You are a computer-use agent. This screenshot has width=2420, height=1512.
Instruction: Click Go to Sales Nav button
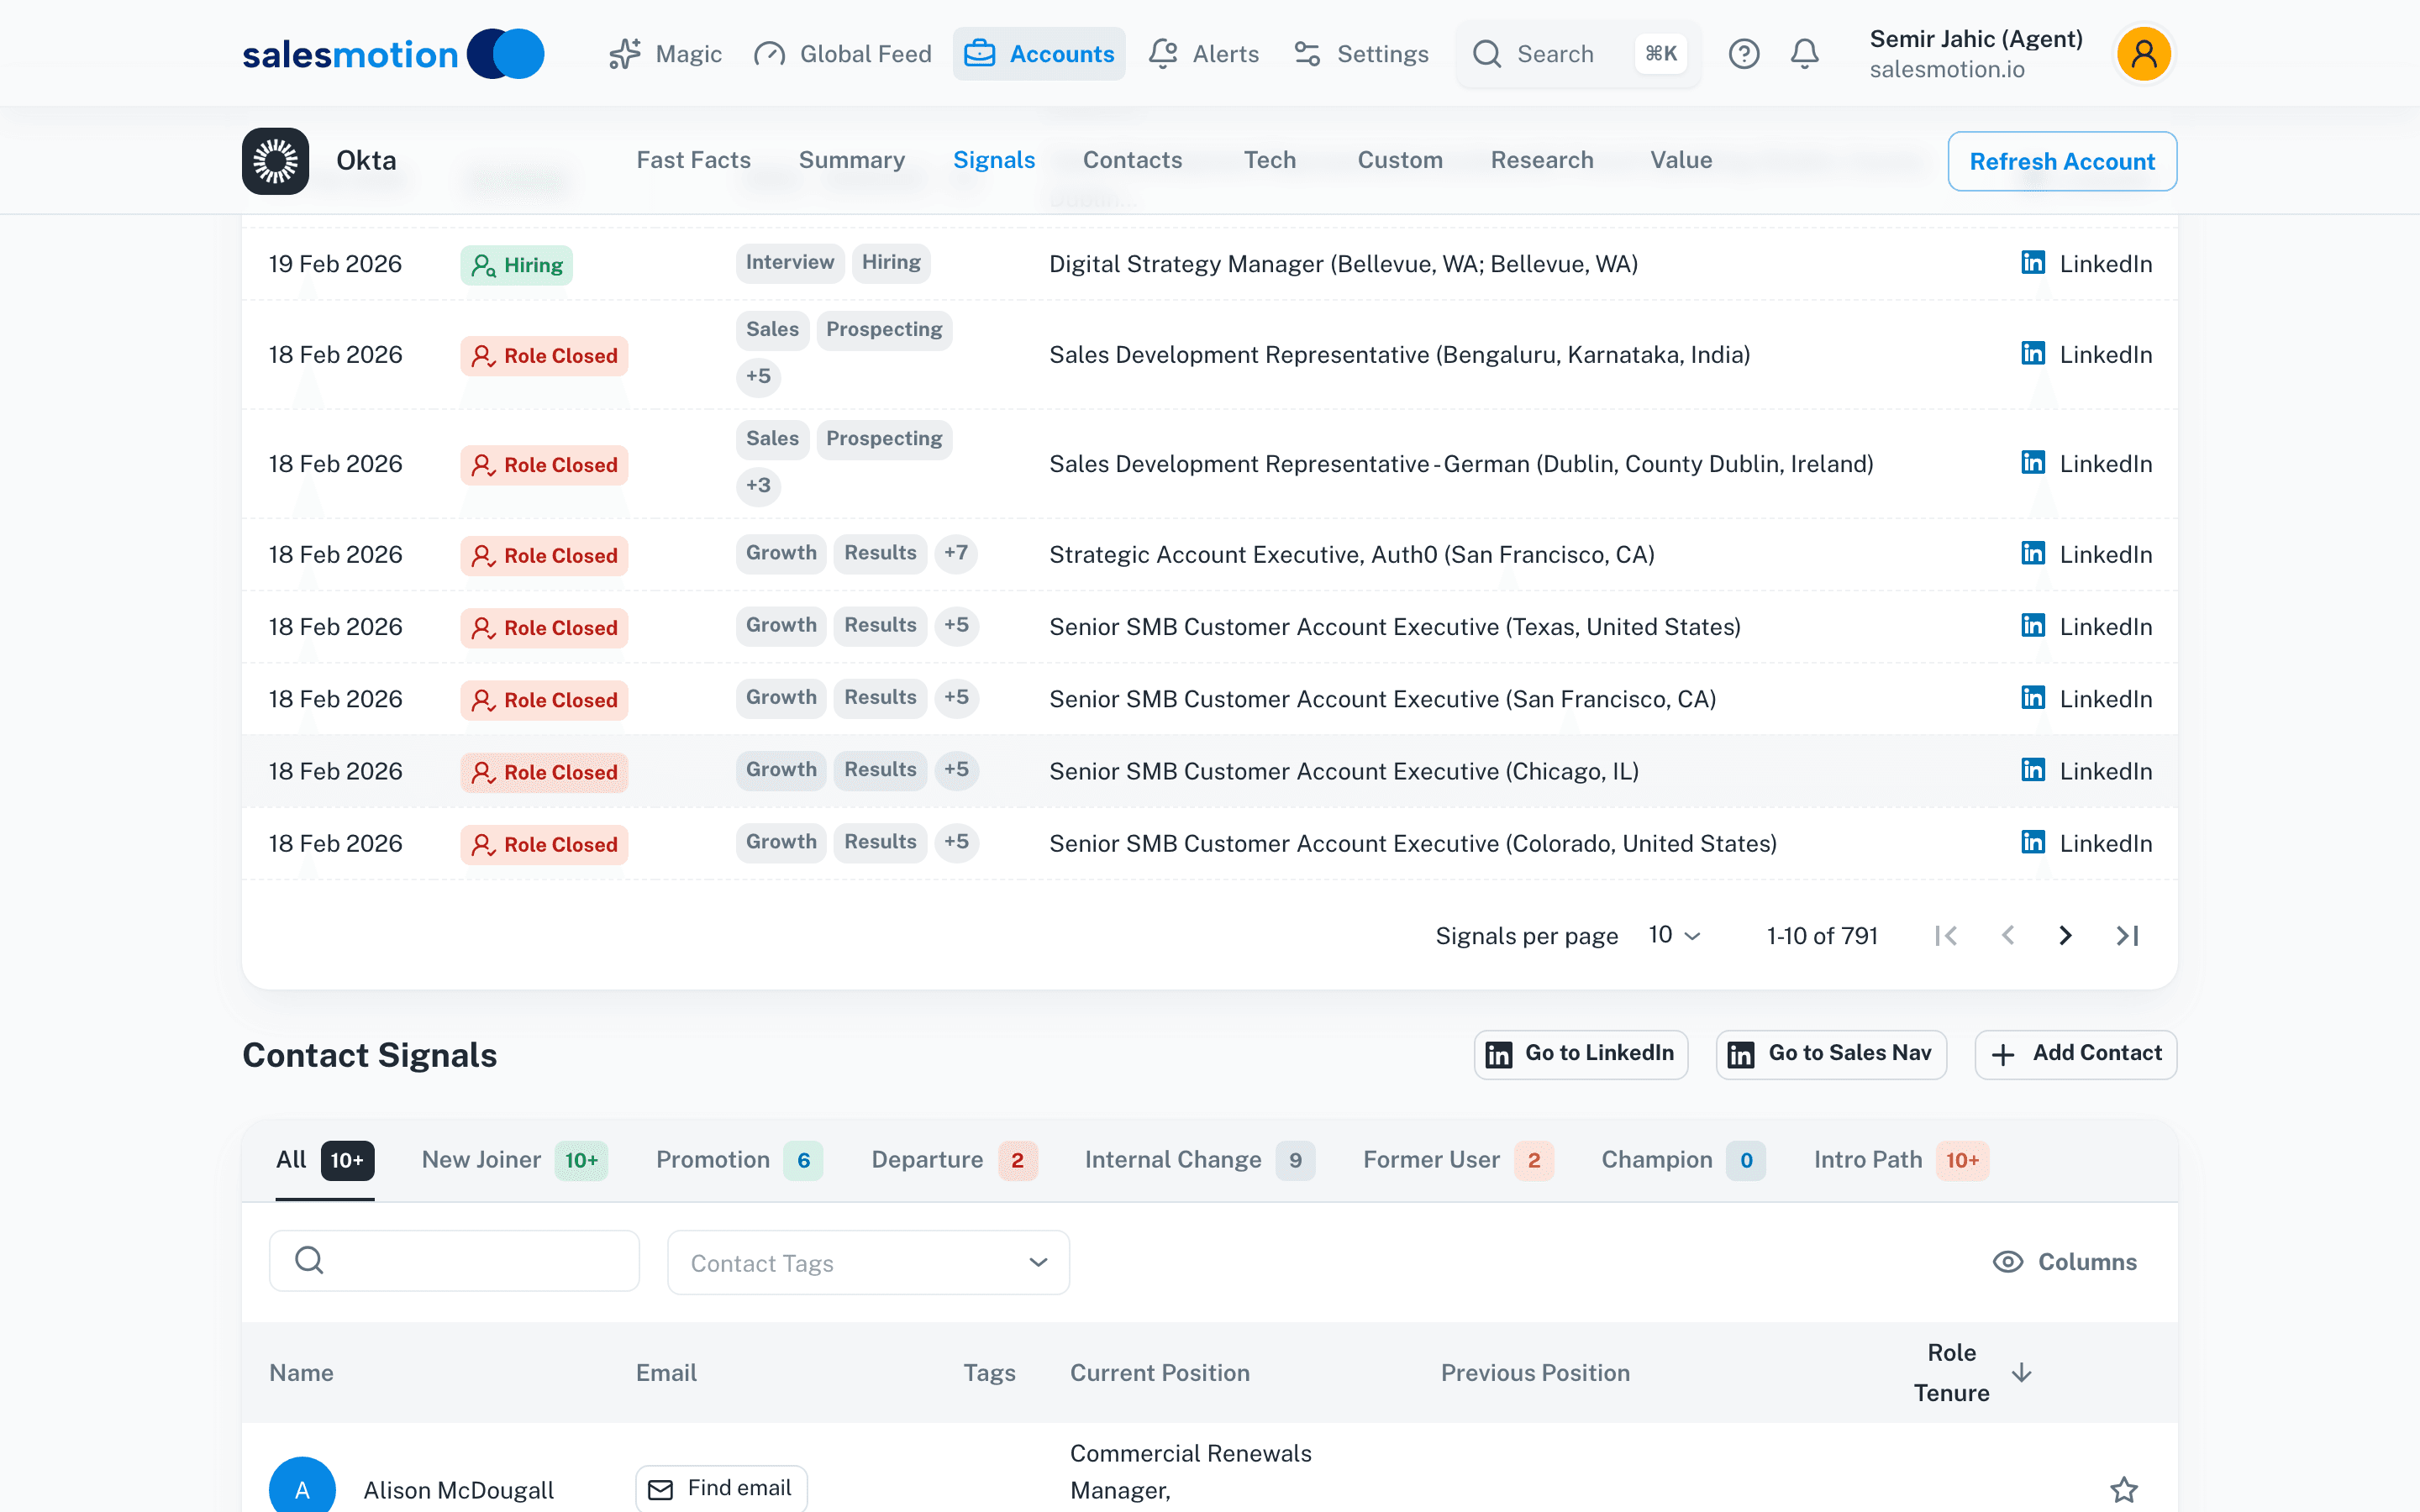(1830, 1054)
